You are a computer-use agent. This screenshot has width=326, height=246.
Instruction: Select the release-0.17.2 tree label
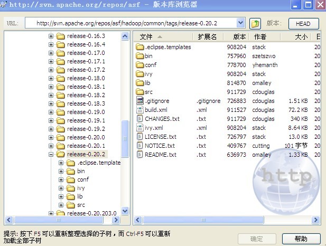(86, 70)
